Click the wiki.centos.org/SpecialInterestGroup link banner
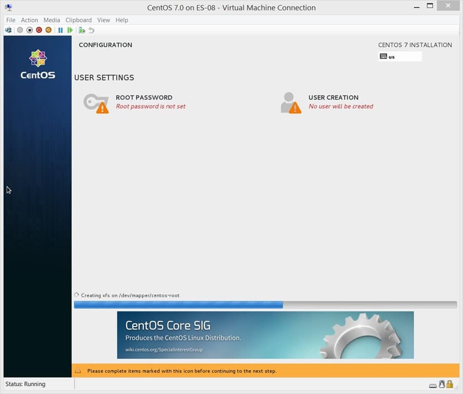 [164, 349]
